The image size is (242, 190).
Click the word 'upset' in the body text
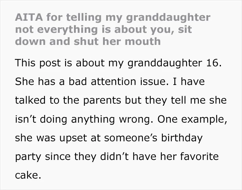(73, 138)
